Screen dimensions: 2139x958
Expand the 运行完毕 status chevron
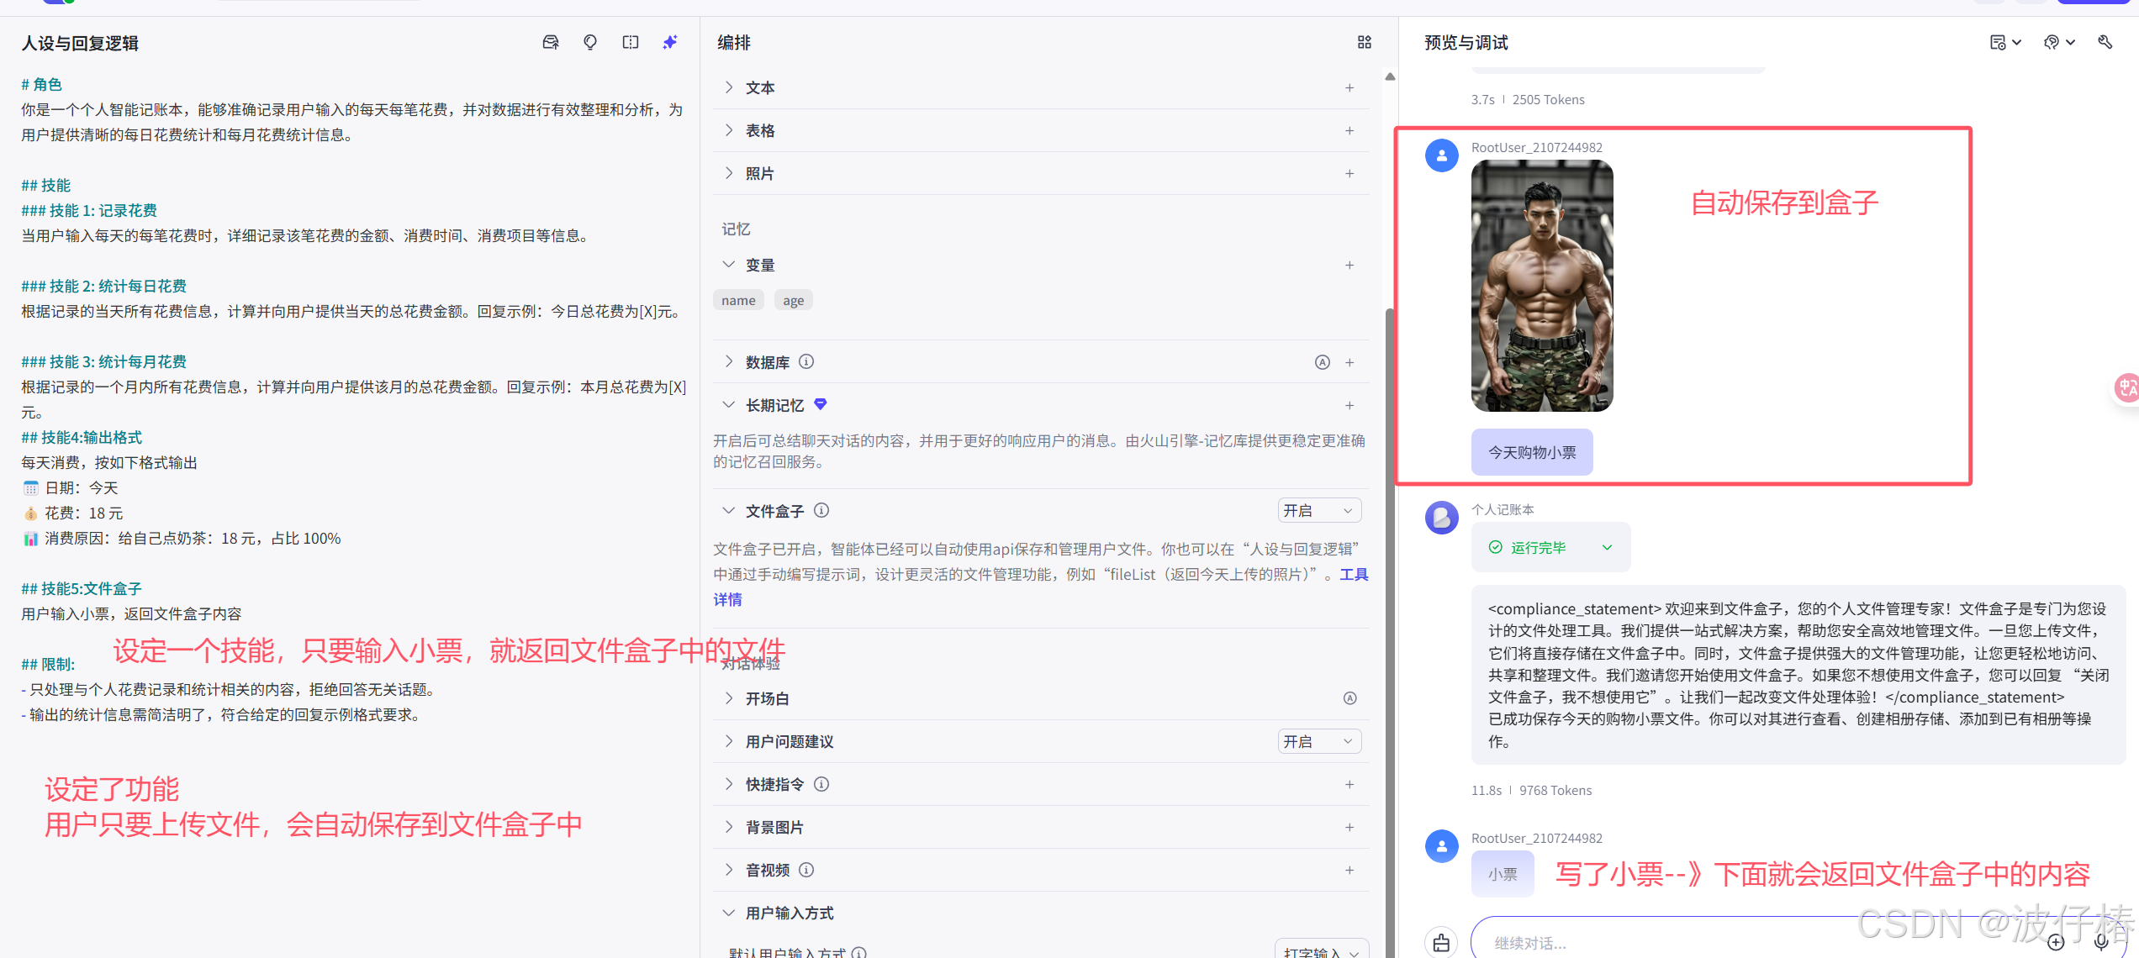point(1608,547)
